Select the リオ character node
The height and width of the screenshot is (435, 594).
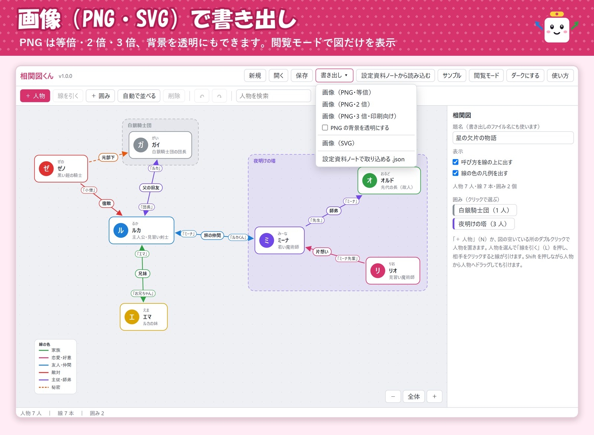pos(393,271)
